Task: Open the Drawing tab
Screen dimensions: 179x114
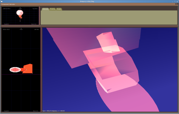Action: pos(53,9)
